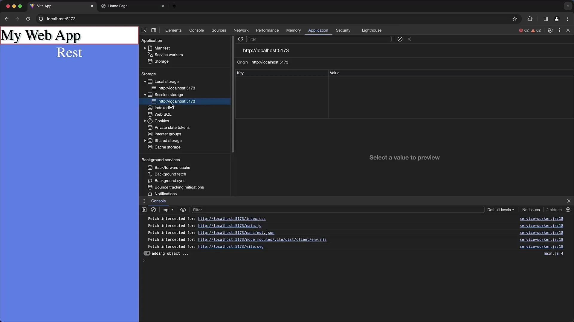Close the Home Page tab

pyautogui.click(x=163, y=6)
